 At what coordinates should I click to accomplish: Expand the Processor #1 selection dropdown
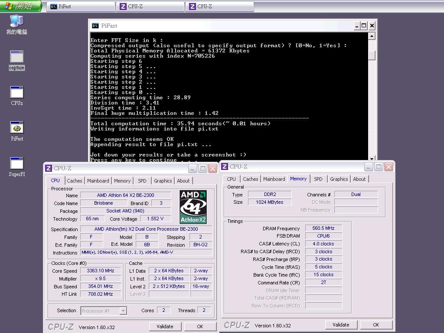click(123, 310)
